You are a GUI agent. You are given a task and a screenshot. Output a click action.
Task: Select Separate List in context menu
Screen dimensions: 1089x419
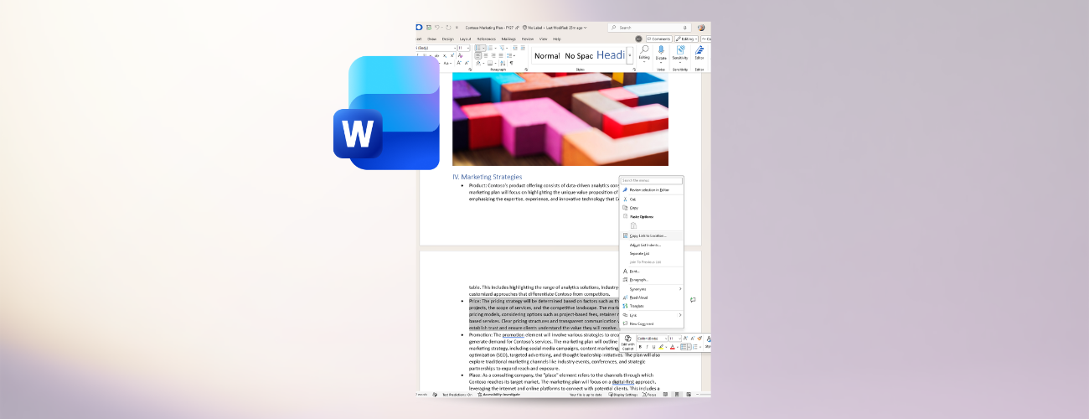pyautogui.click(x=652, y=253)
